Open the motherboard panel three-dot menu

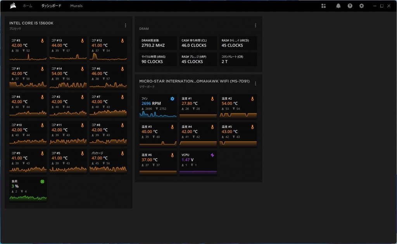tap(255, 83)
